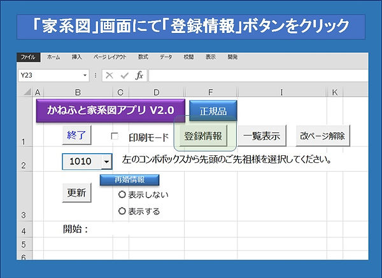Screen dimensions: 382x278
Task: Select row 1 header
Action: point(24,122)
